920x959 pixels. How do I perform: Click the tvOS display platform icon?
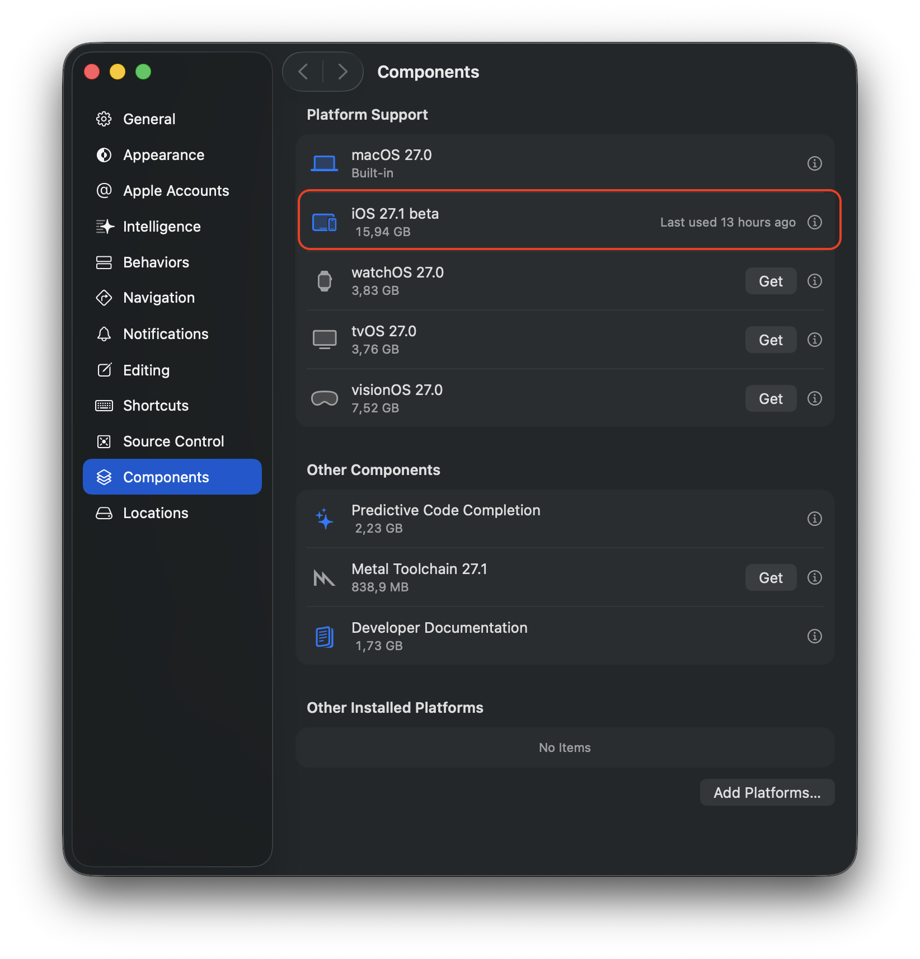(x=325, y=340)
